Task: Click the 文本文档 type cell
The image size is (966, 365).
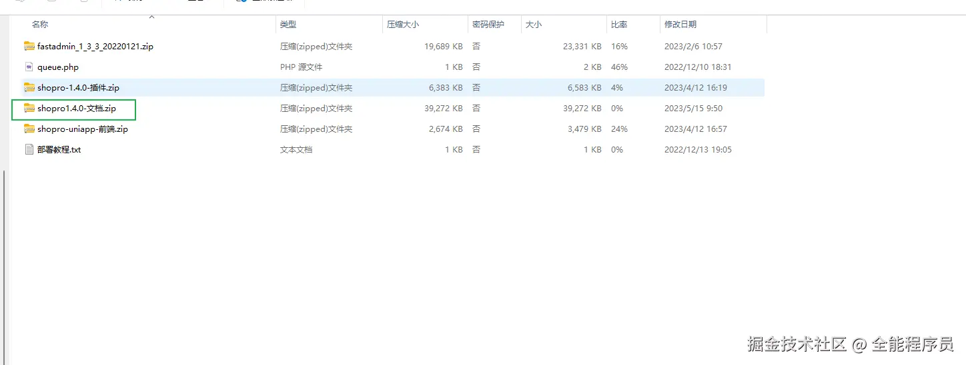Action: click(296, 150)
